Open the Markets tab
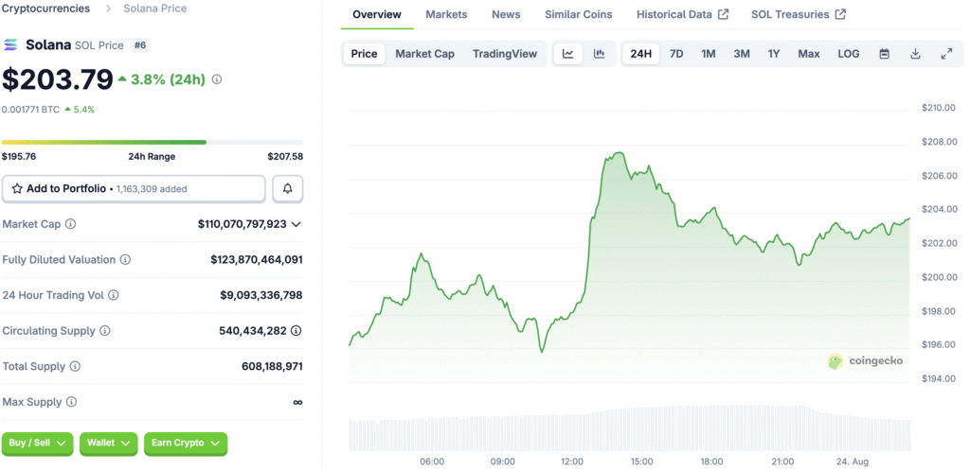 coord(447,14)
